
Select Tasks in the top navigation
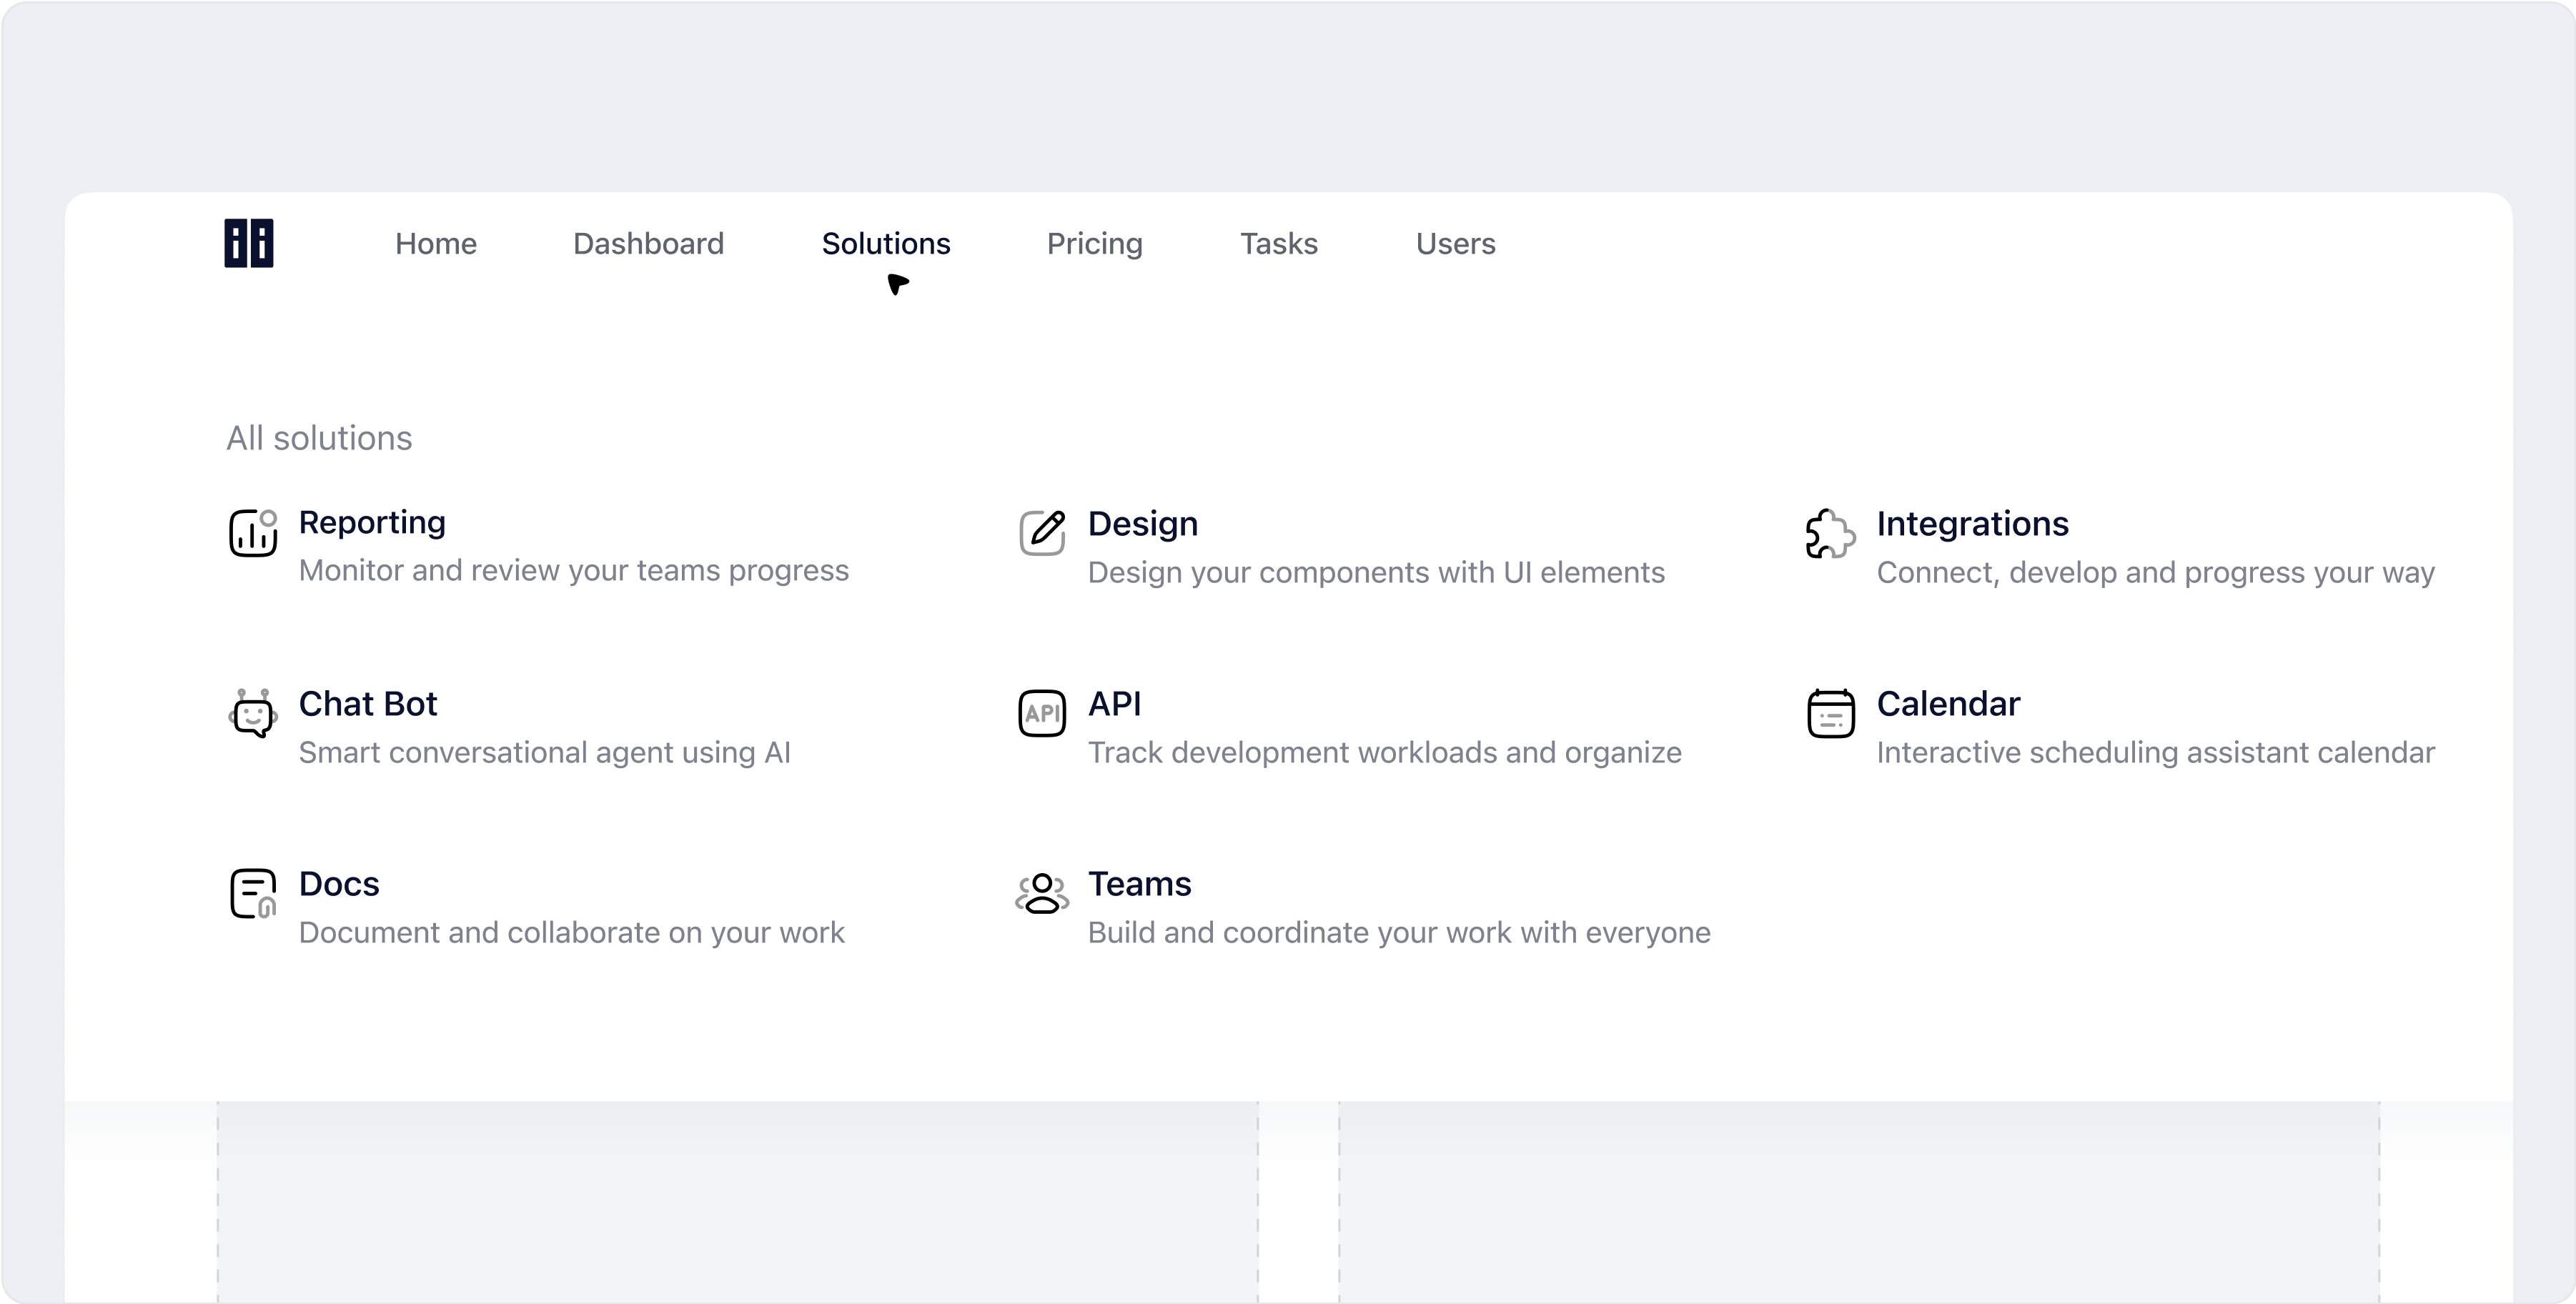[1279, 244]
